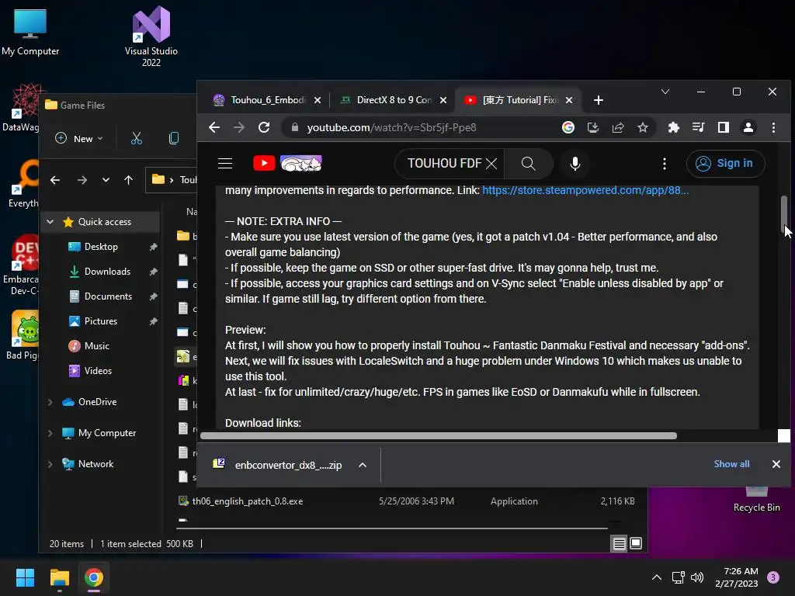Go up one folder in Explorer
The height and width of the screenshot is (596, 795).
coord(128,180)
